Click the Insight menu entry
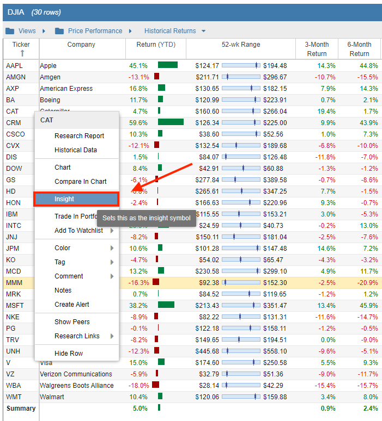 76,199
